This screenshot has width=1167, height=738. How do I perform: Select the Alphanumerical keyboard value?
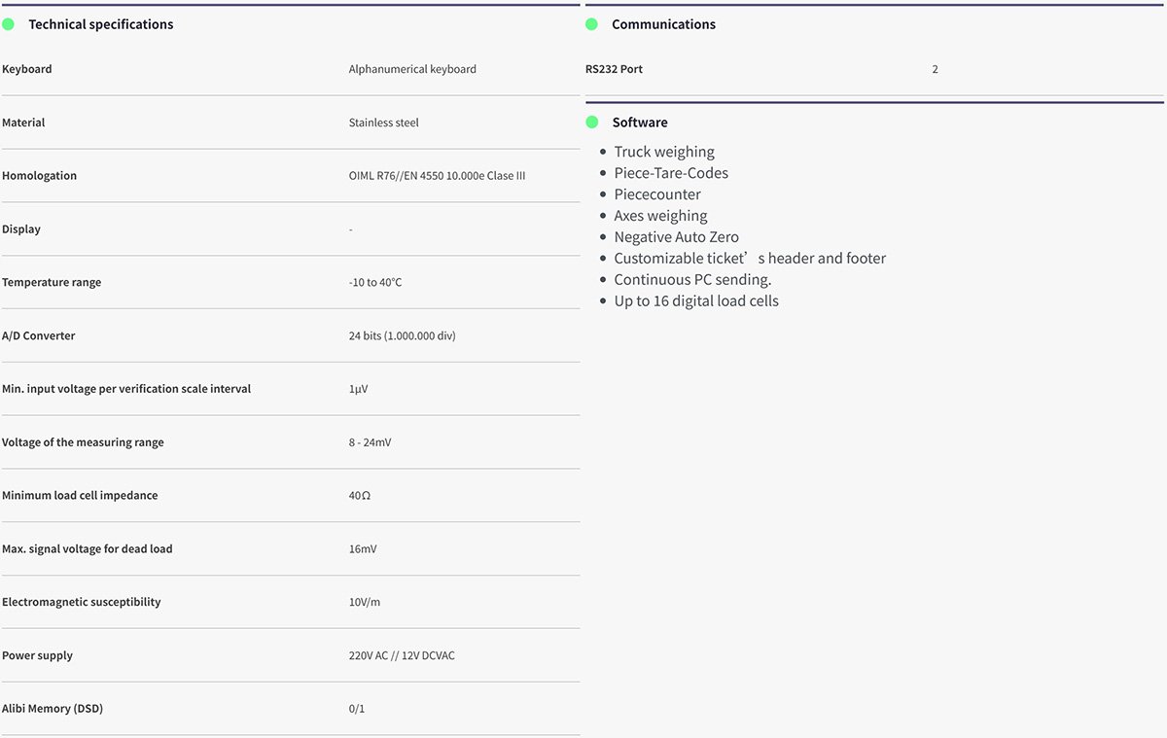[x=412, y=69]
